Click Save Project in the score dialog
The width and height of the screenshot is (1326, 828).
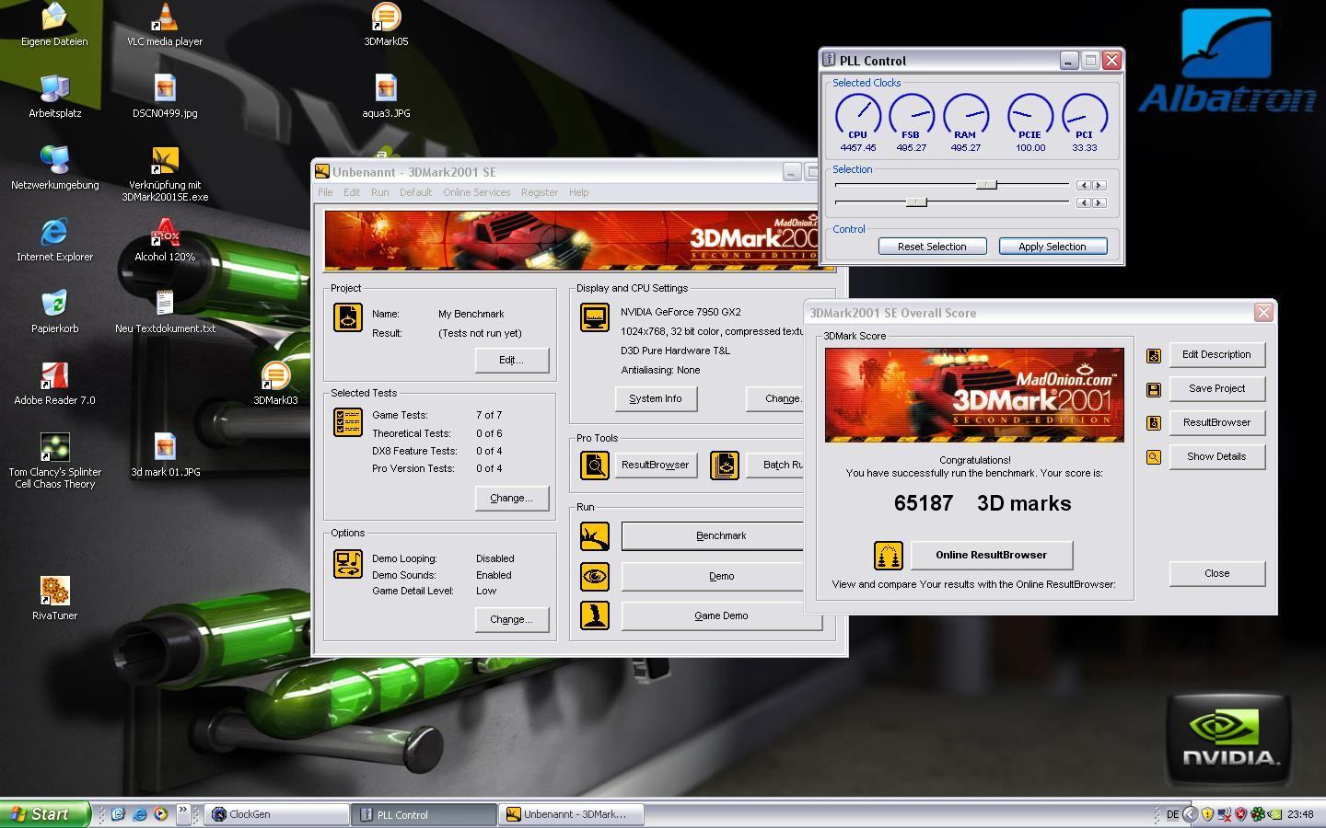[x=1216, y=388]
